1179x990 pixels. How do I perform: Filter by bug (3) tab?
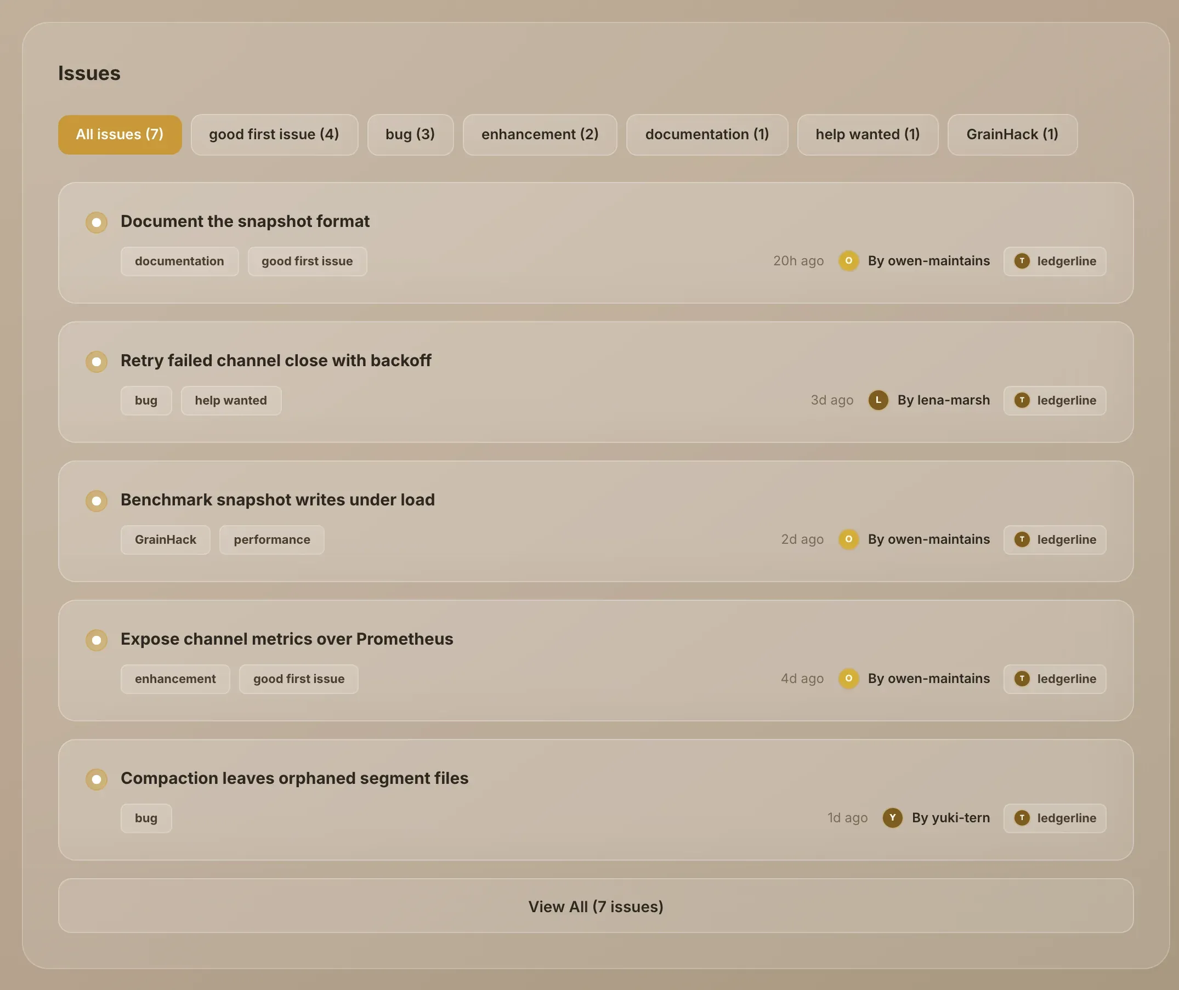pos(410,135)
